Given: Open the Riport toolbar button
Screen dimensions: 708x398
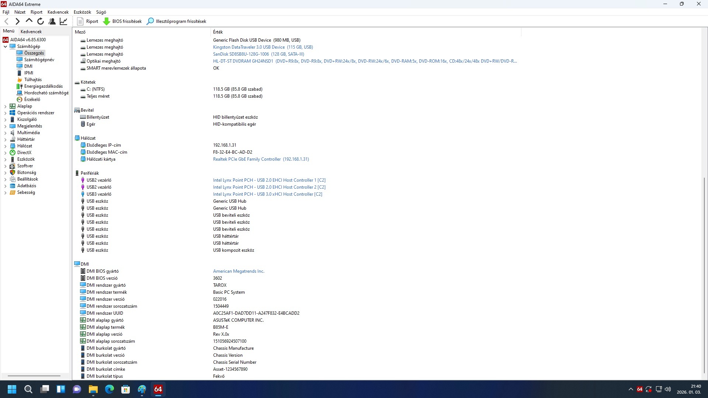Looking at the screenshot, I should point(88,21).
